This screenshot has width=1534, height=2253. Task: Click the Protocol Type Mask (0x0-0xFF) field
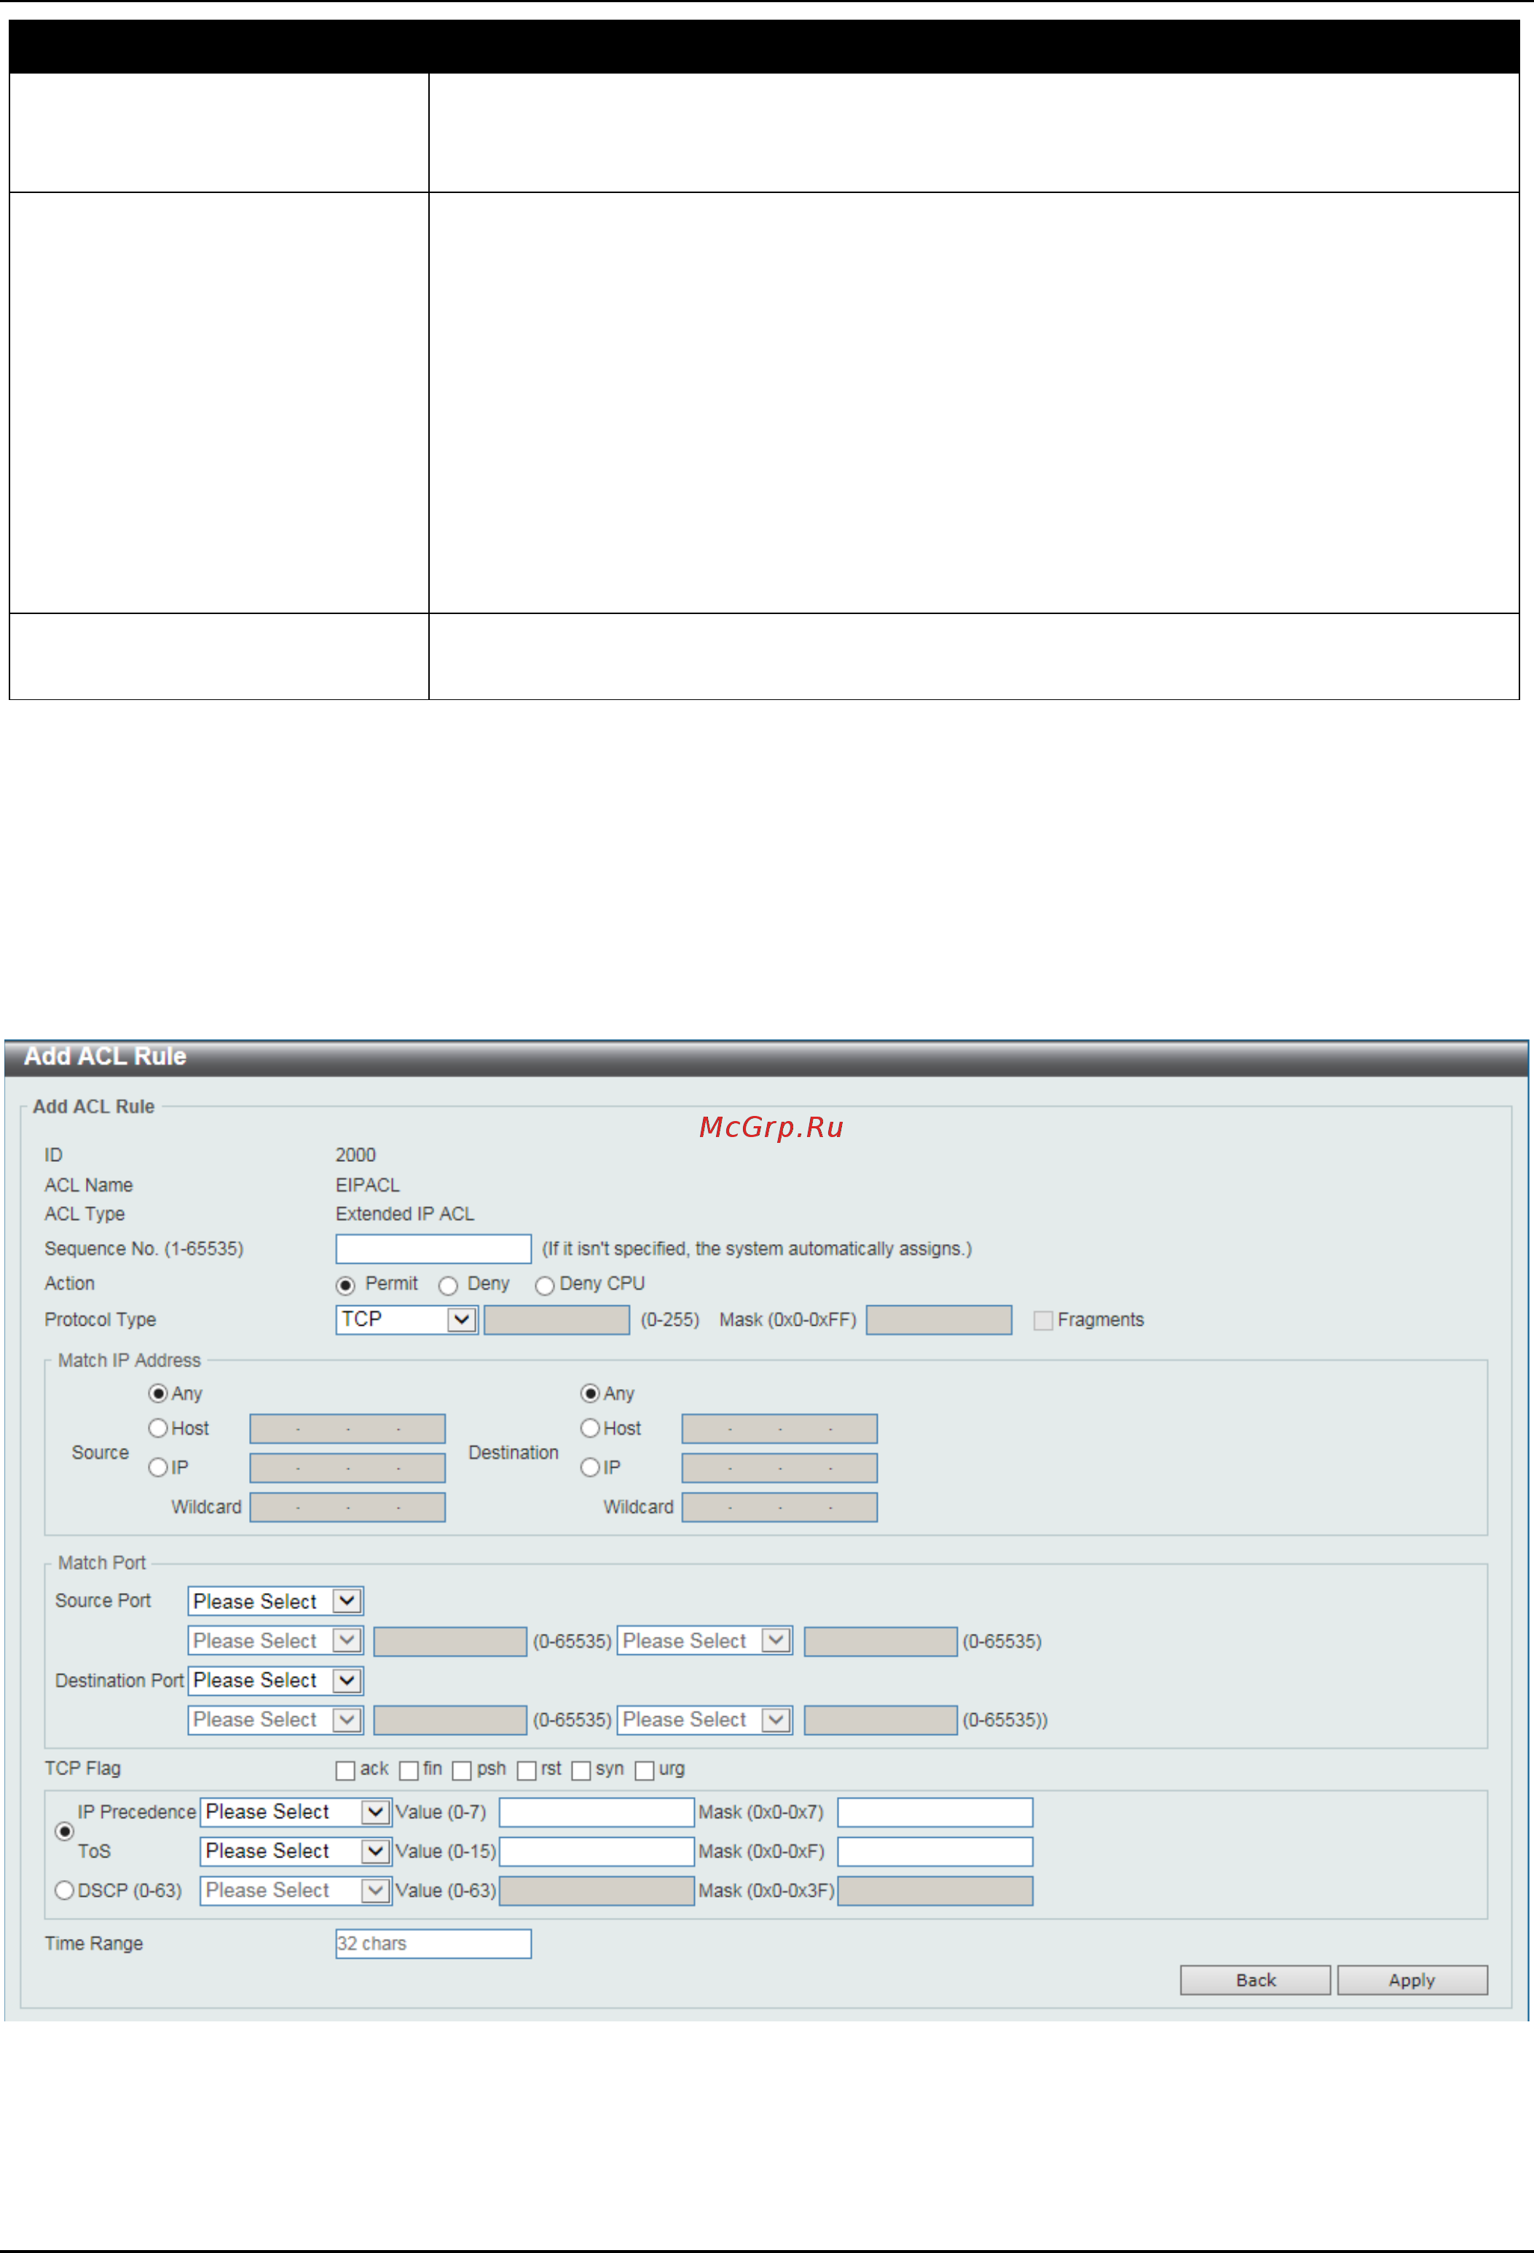coord(939,1319)
